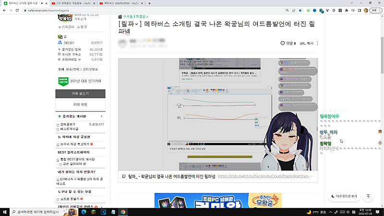The width and height of the screenshot is (384, 216).
Task: Switch to the WAKTAVERSE YouTube tab
Action: [121, 3]
